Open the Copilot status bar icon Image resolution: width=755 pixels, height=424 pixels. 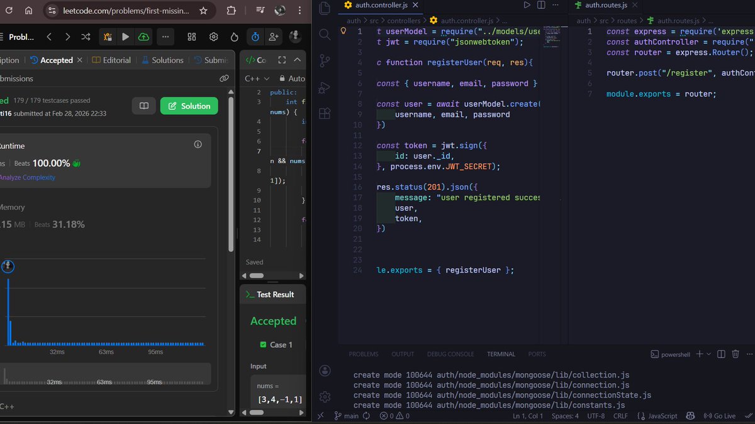(690, 416)
